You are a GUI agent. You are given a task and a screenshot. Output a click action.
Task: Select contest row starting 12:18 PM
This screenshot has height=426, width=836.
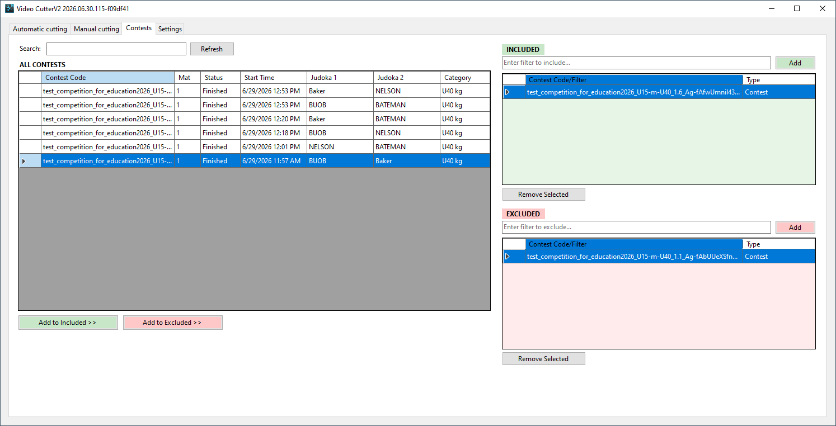[255, 133]
